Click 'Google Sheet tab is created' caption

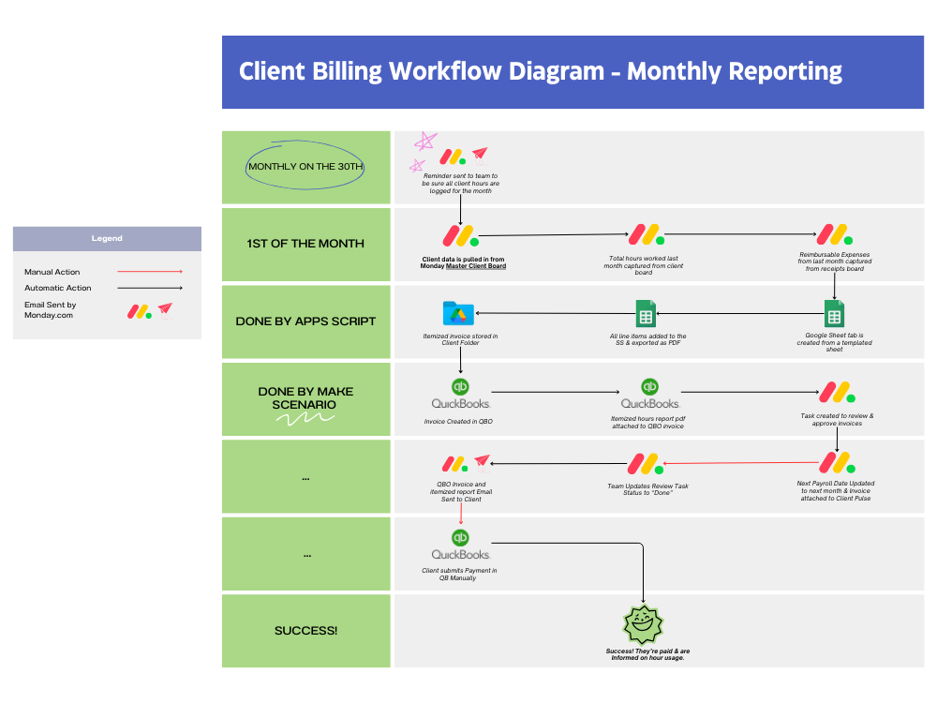[834, 342]
